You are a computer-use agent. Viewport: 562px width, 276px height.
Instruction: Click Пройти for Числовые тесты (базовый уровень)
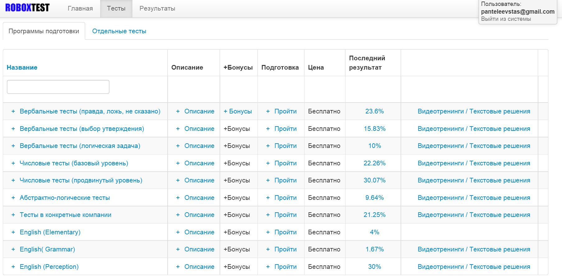(x=285, y=163)
